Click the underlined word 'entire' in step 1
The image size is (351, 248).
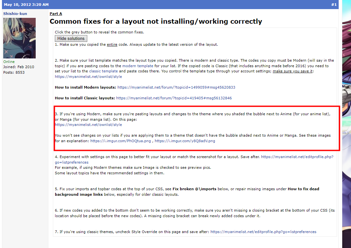tap(113, 44)
